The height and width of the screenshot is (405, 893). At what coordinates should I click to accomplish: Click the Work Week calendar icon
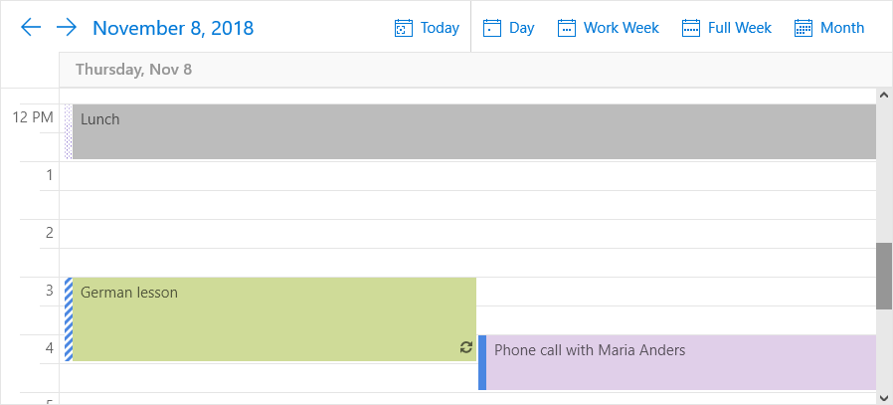(x=567, y=28)
